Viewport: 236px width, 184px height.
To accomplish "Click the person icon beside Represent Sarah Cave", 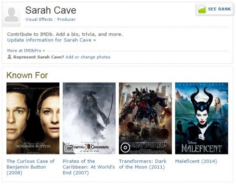I will (x=9, y=57).
